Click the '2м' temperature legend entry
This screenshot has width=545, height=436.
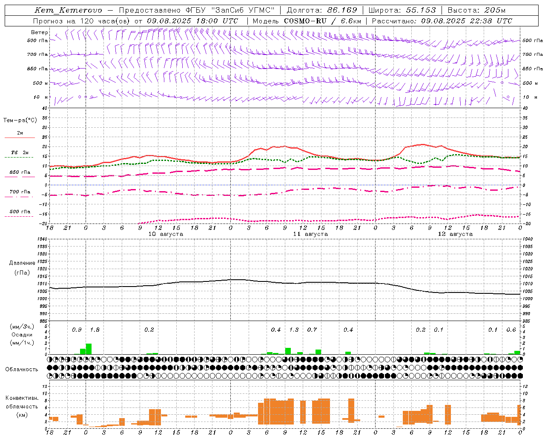[x=20, y=133]
